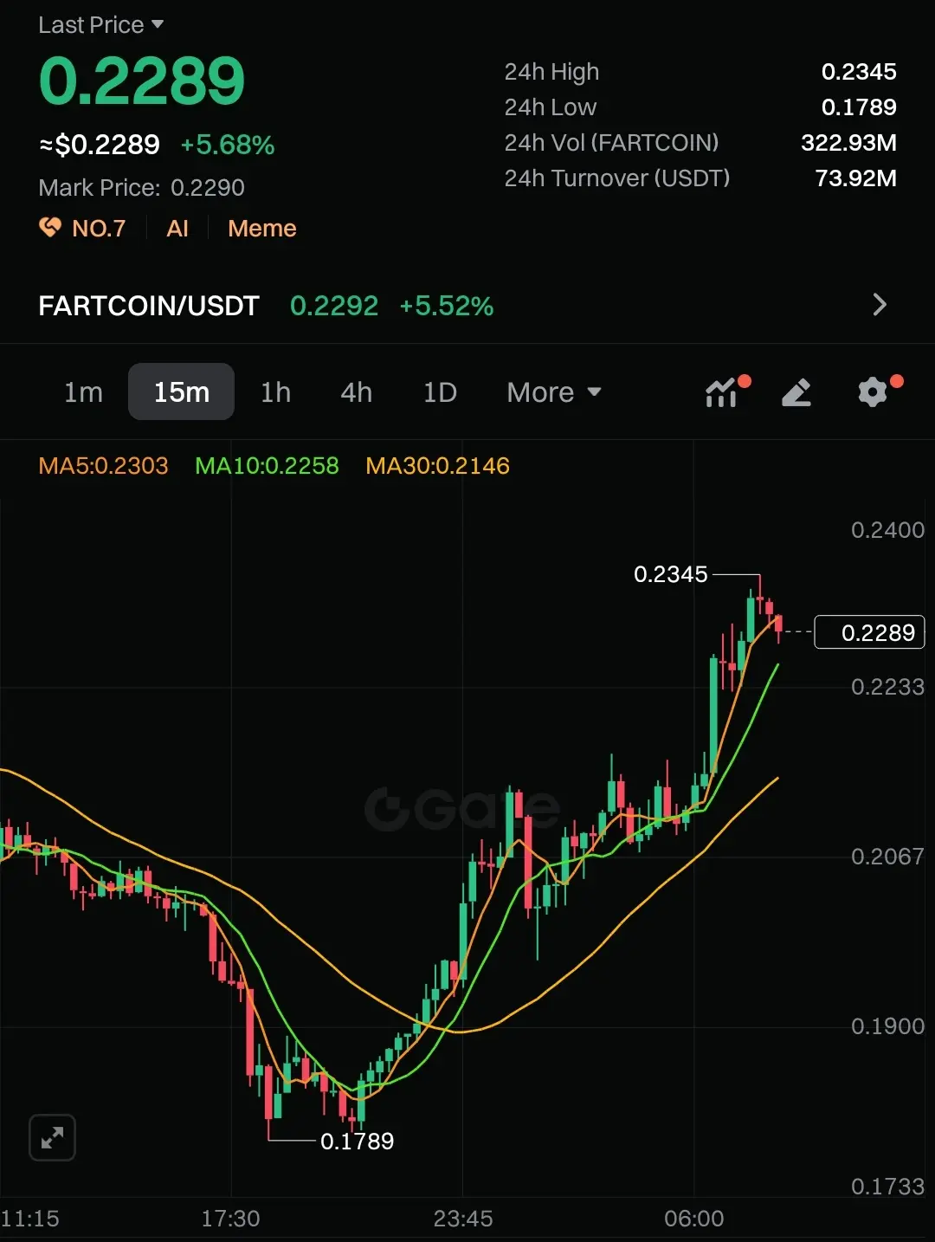Switch to 1h timeframe

[x=275, y=392]
